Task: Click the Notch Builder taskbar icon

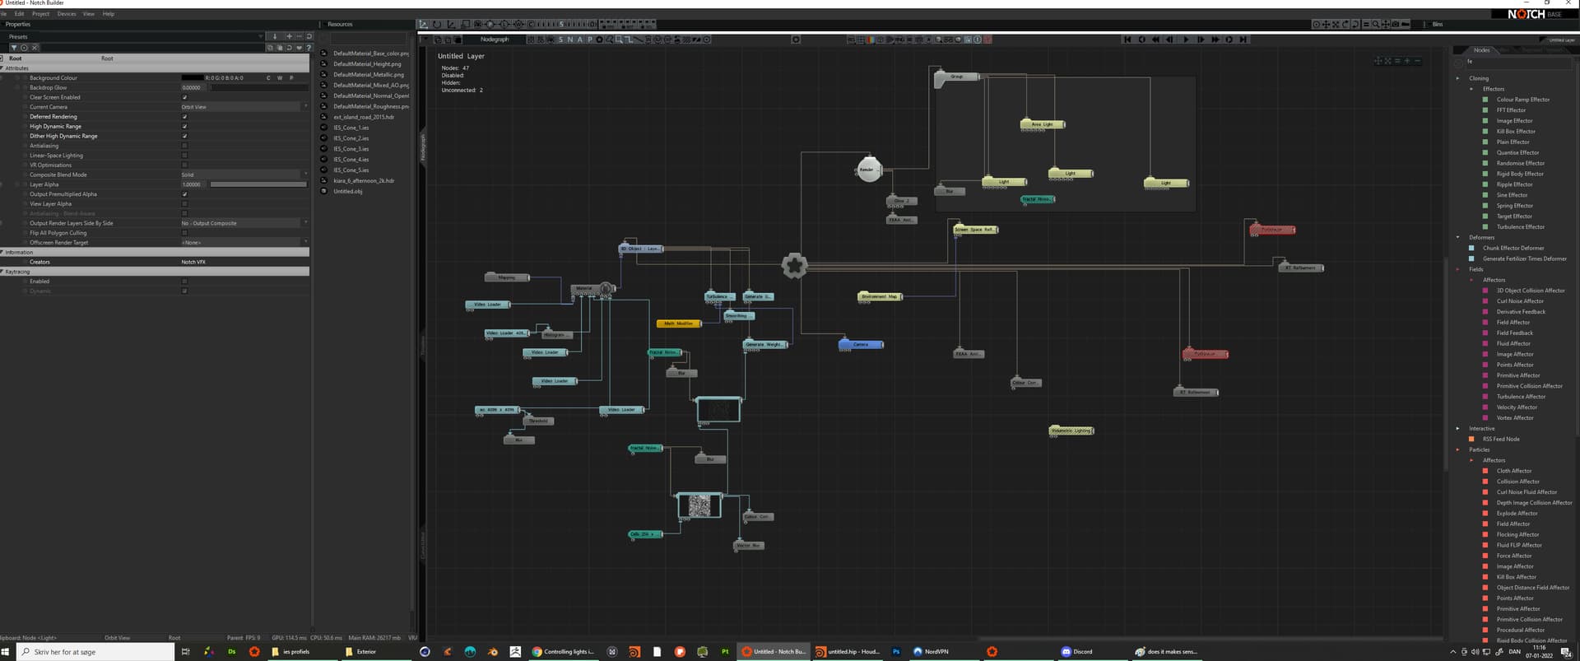Action: (x=774, y=651)
